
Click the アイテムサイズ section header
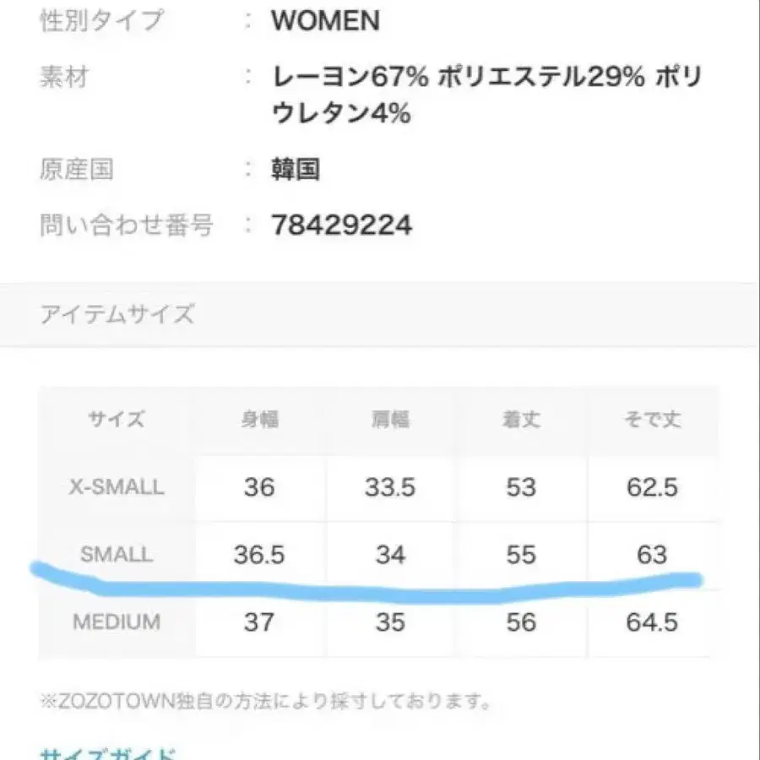click(x=117, y=315)
